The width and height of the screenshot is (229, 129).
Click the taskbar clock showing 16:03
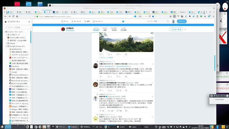[x=200, y=127]
